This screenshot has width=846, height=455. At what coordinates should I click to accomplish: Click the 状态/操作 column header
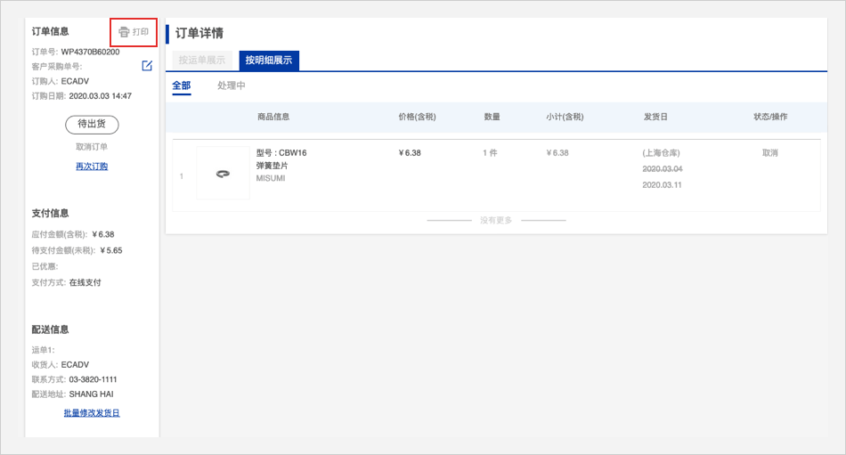[770, 117]
